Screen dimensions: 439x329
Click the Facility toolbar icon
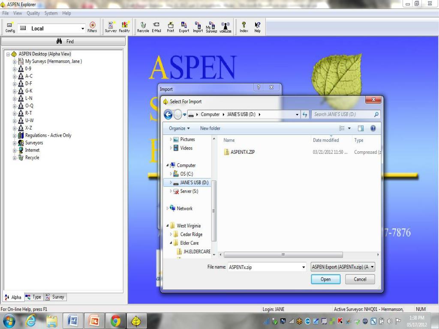[x=124, y=27]
